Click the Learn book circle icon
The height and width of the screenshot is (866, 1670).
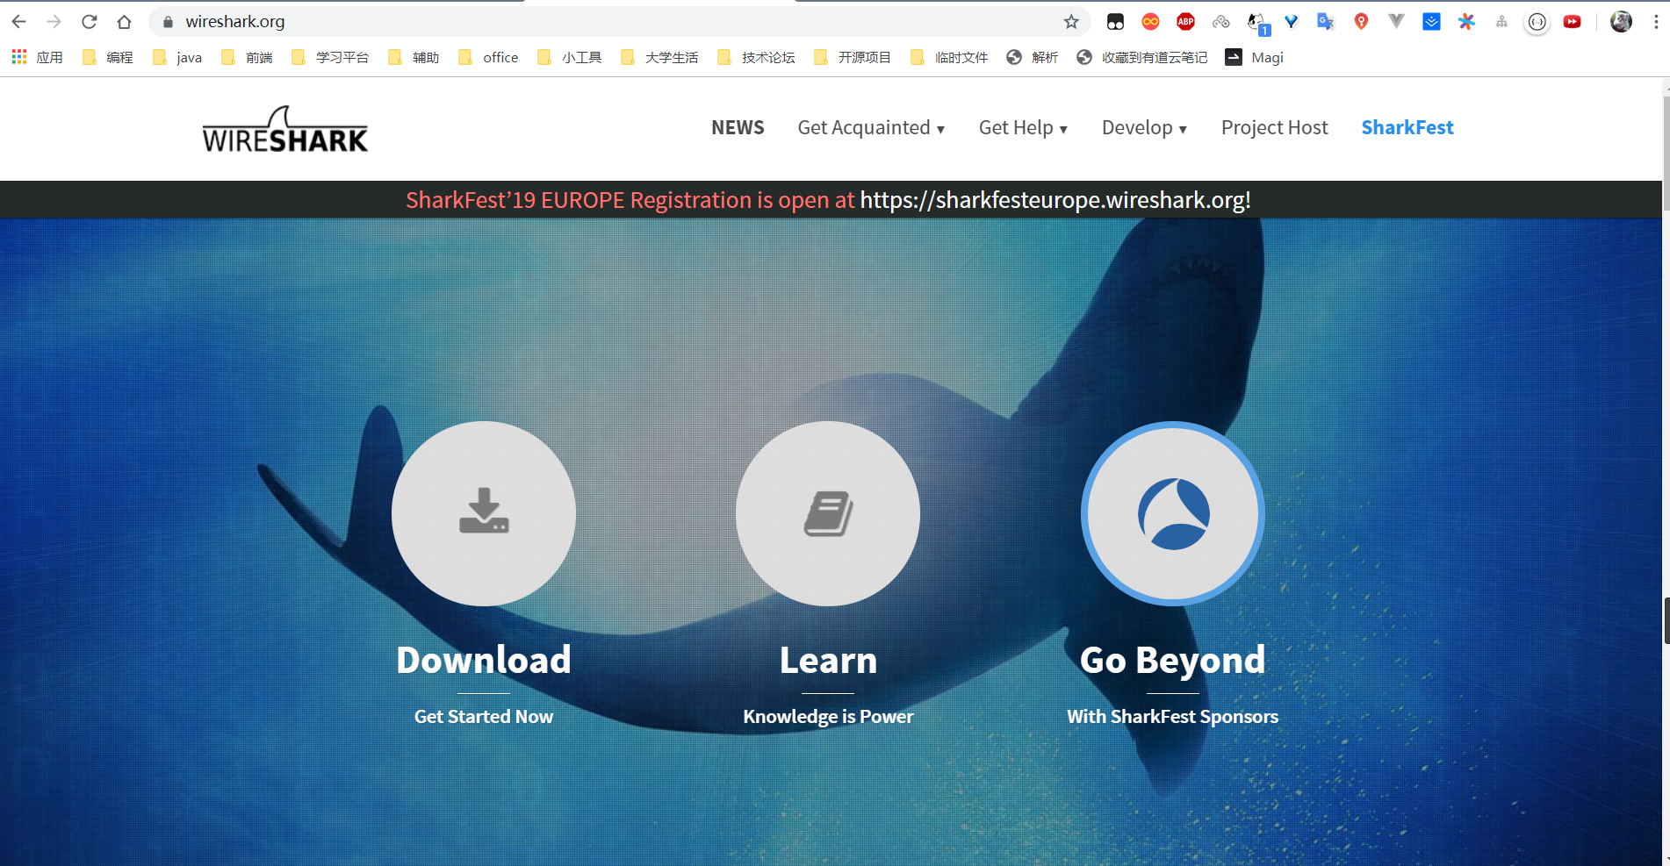[828, 513]
